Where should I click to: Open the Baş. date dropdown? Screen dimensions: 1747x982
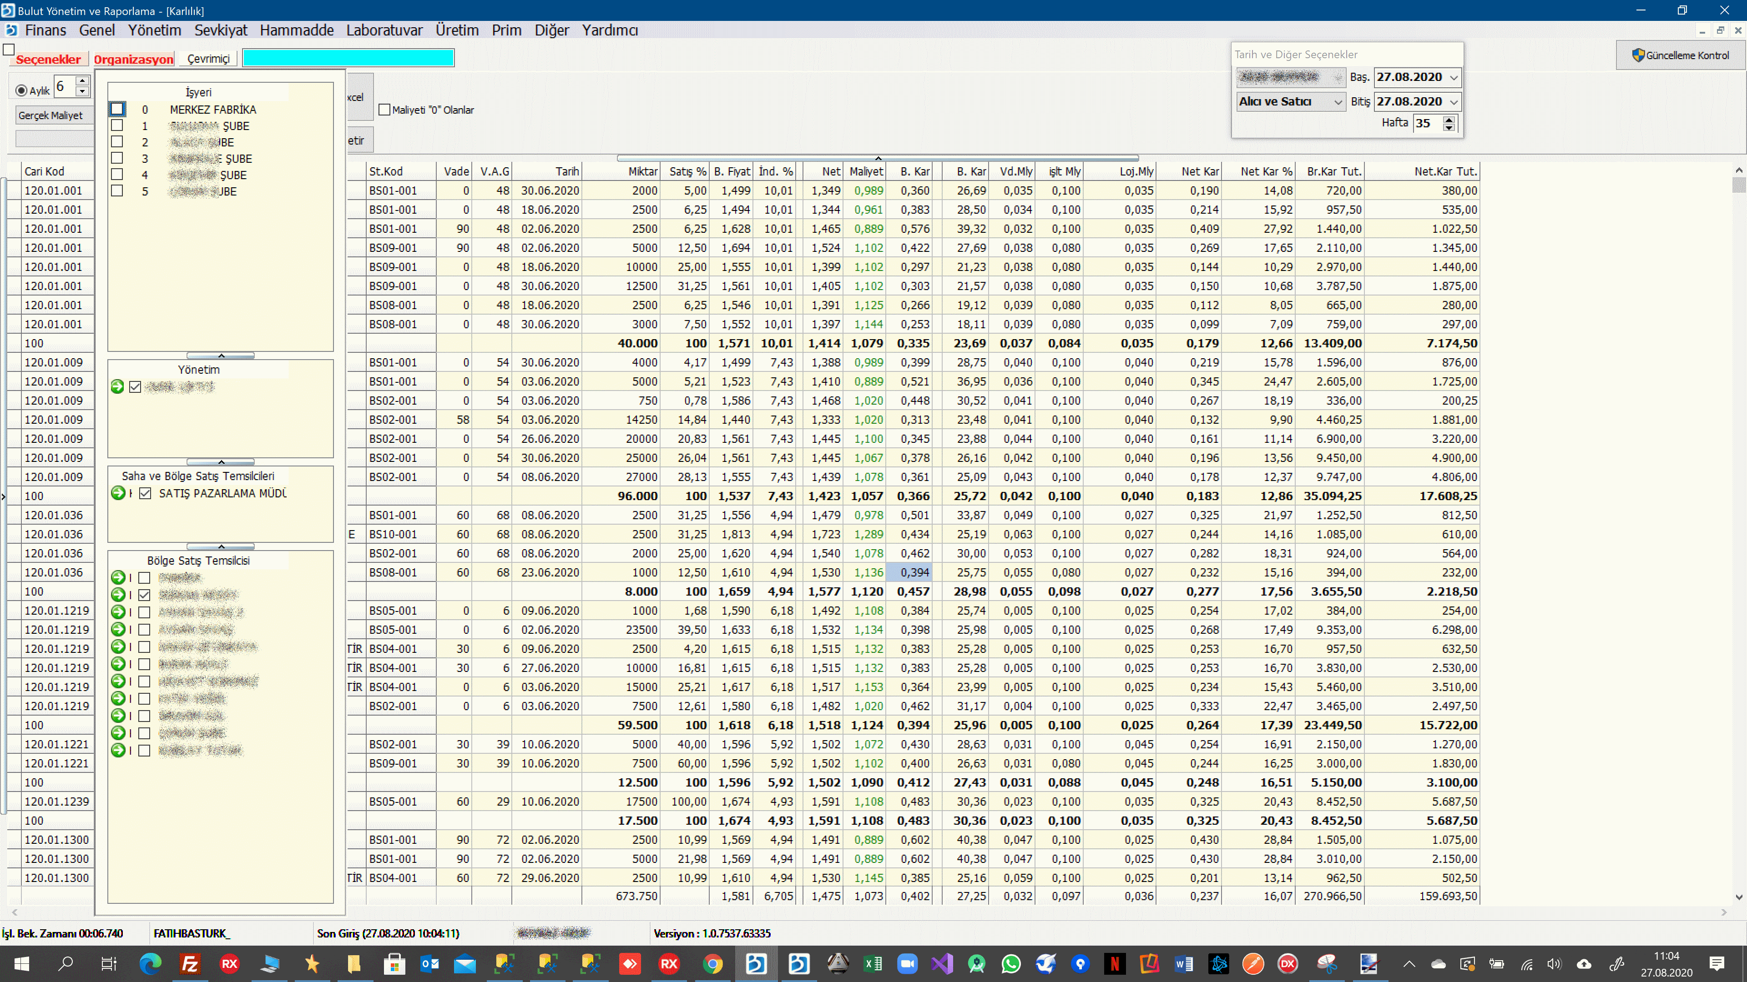click(1454, 77)
